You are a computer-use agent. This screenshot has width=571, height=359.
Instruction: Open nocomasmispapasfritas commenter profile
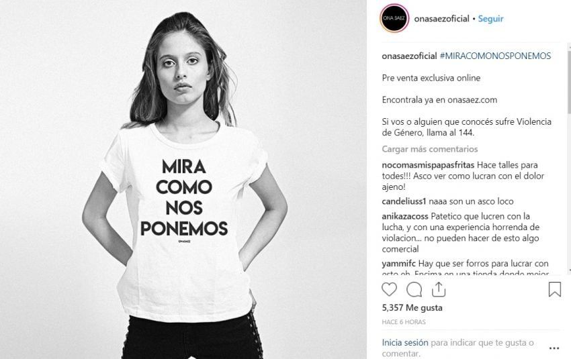pos(428,165)
